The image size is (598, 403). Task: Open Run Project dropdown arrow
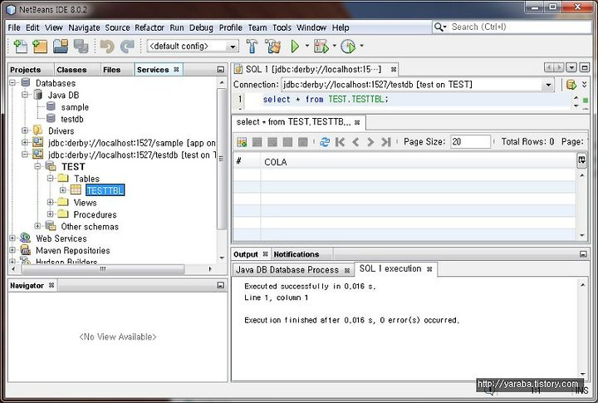[307, 46]
